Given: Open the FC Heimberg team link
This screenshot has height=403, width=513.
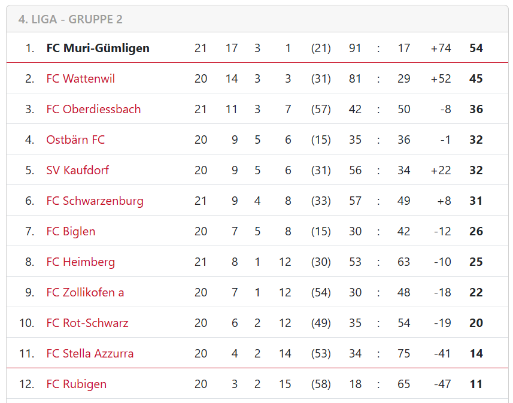Looking at the screenshot, I should pyautogui.click(x=80, y=262).
